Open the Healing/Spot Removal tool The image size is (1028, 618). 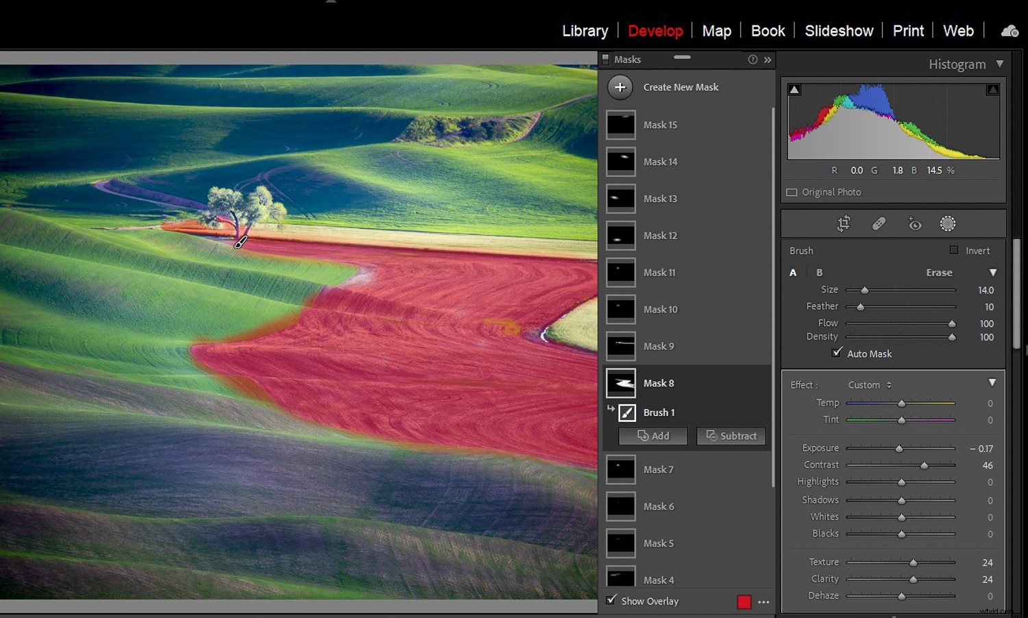pyautogui.click(x=879, y=223)
